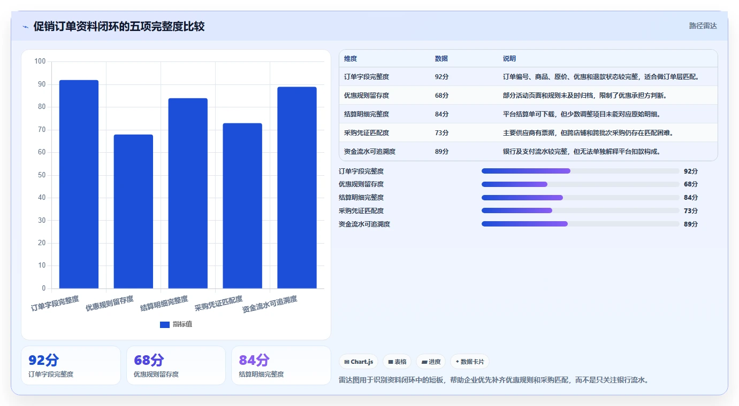Click the 订单字段完整度 progress bar

click(x=580, y=171)
